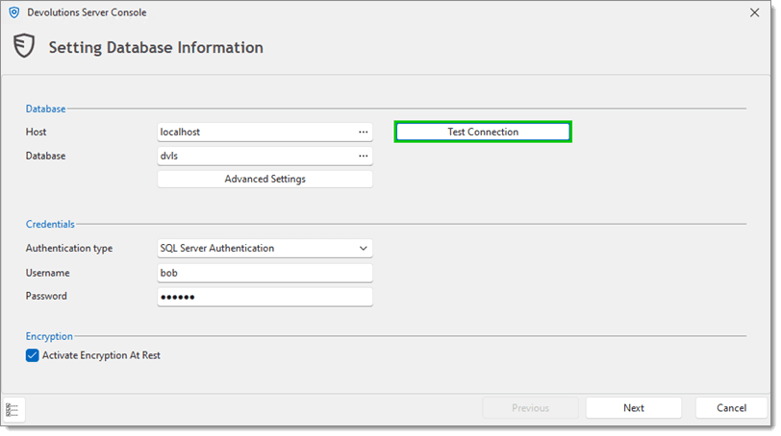Close the Devolutions Server Console window
Screen dimensions: 781x436
(x=754, y=12)
